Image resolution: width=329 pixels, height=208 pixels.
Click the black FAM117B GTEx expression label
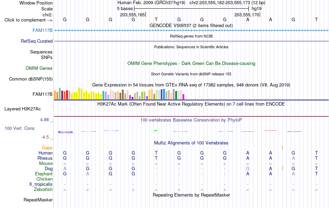[42, 94]
